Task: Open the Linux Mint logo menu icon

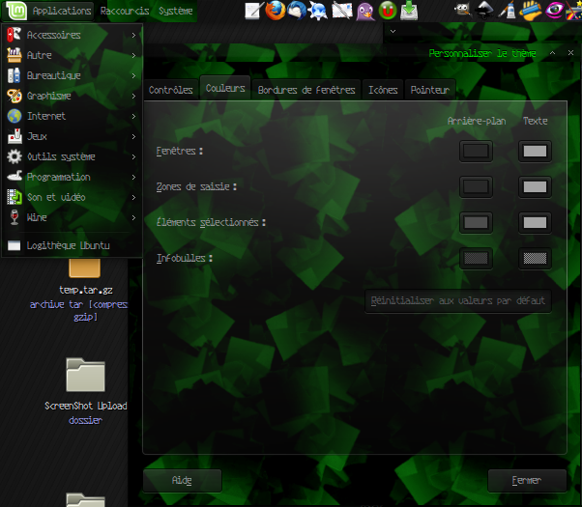Action: coord(16,11)
